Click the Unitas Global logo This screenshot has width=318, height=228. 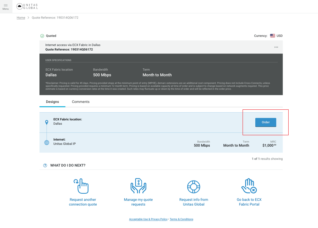point(27,6)
